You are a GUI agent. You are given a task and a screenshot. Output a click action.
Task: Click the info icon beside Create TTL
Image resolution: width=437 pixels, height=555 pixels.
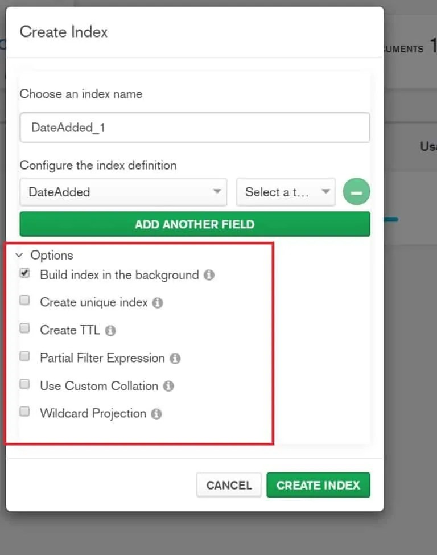(x=112, y=330)
